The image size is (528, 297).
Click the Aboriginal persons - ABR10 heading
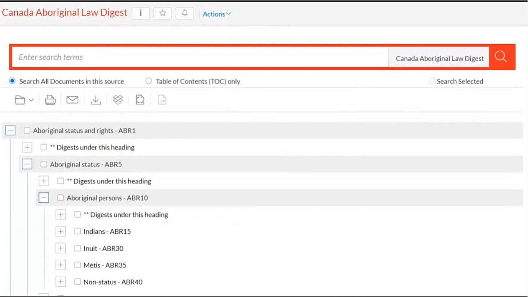(x=107, y=198)
